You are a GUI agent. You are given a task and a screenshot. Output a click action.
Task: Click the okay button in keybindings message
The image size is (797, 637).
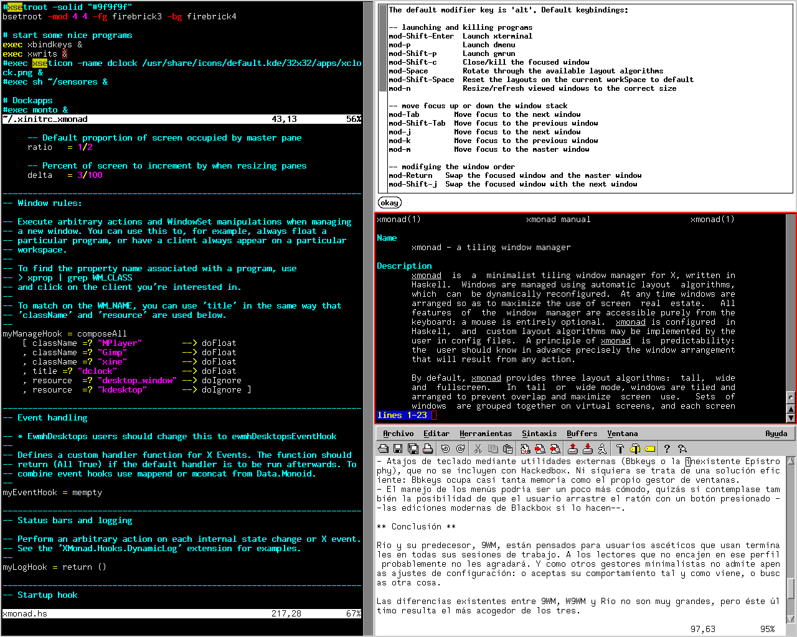tap(389, 203)
